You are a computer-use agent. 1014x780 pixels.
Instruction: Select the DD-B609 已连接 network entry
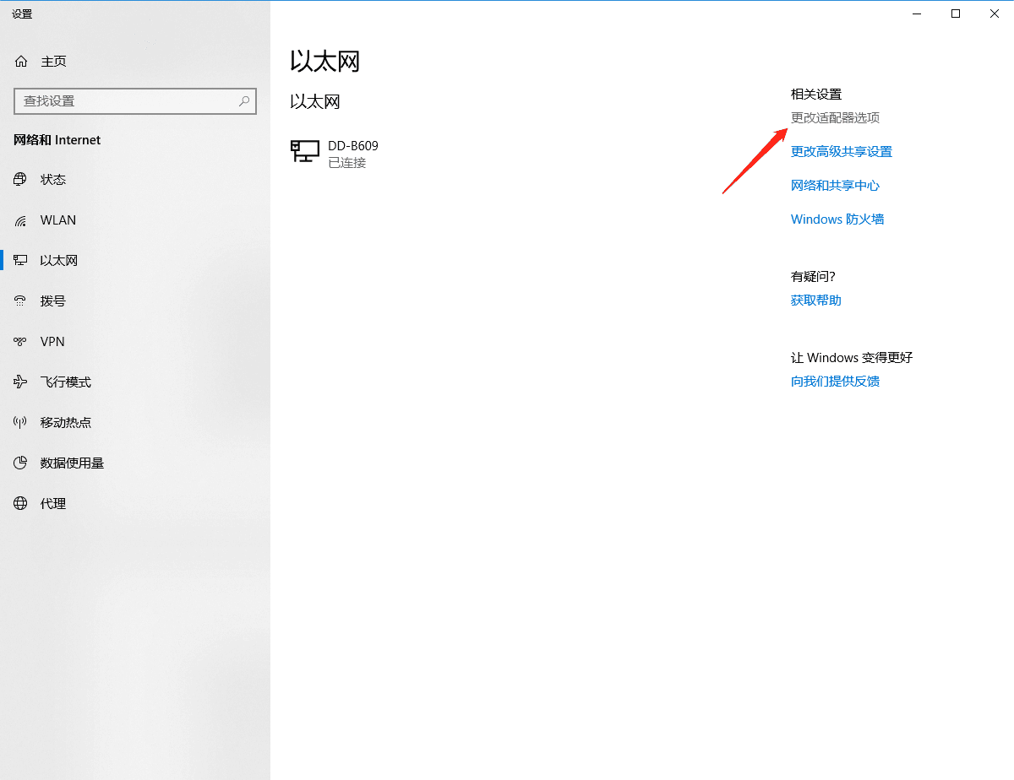click(x=335, y=154)
